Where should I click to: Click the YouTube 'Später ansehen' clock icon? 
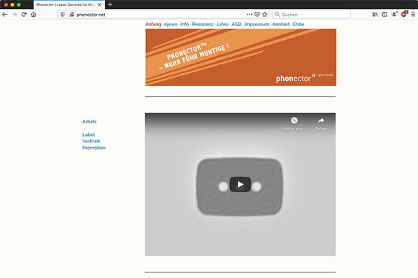coord(294,120)
